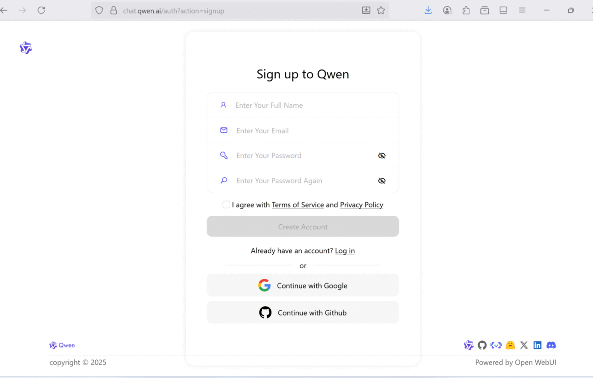Open Qwen's X (Twitter) profile icon
The image size is (593, 378).
[x=524, y=345]
